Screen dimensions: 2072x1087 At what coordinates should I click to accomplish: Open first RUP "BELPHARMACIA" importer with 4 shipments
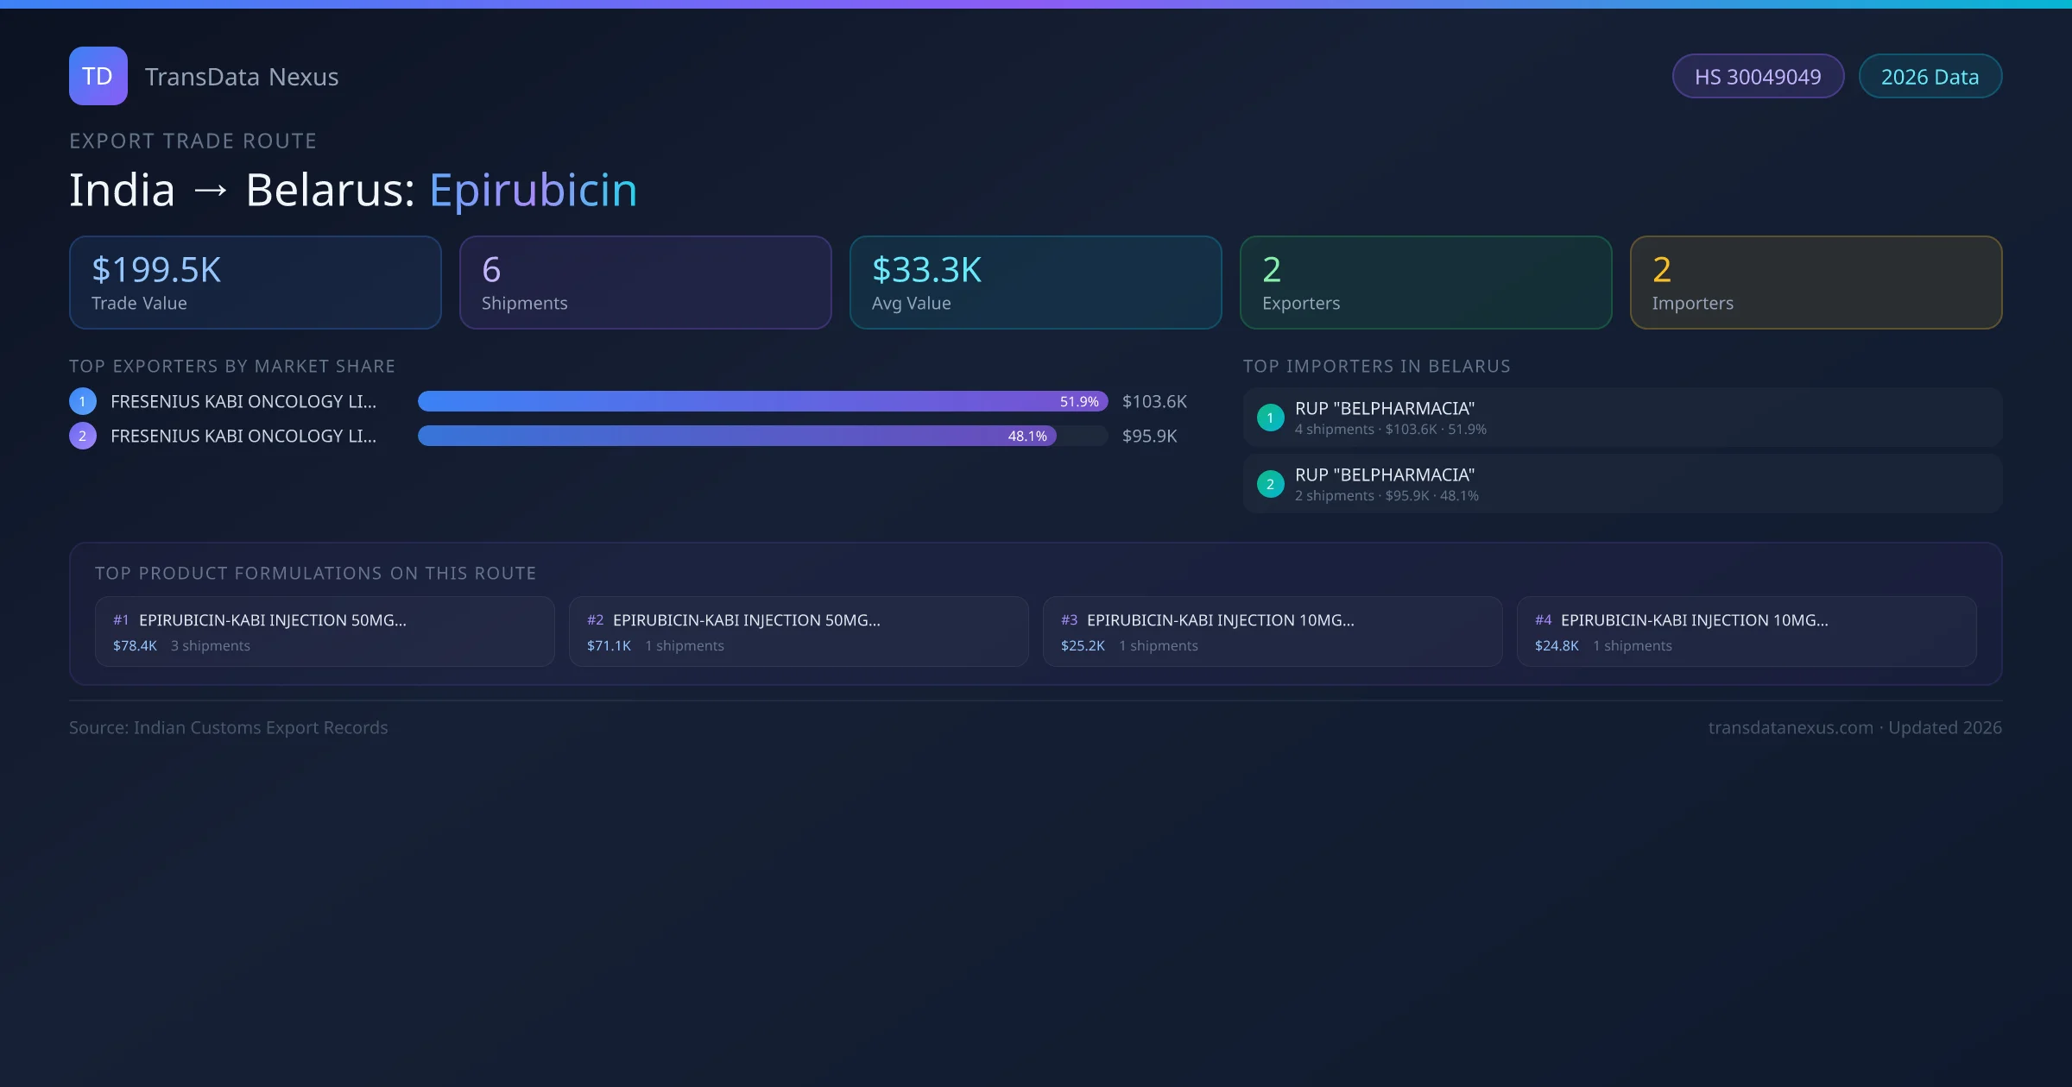1621,418
